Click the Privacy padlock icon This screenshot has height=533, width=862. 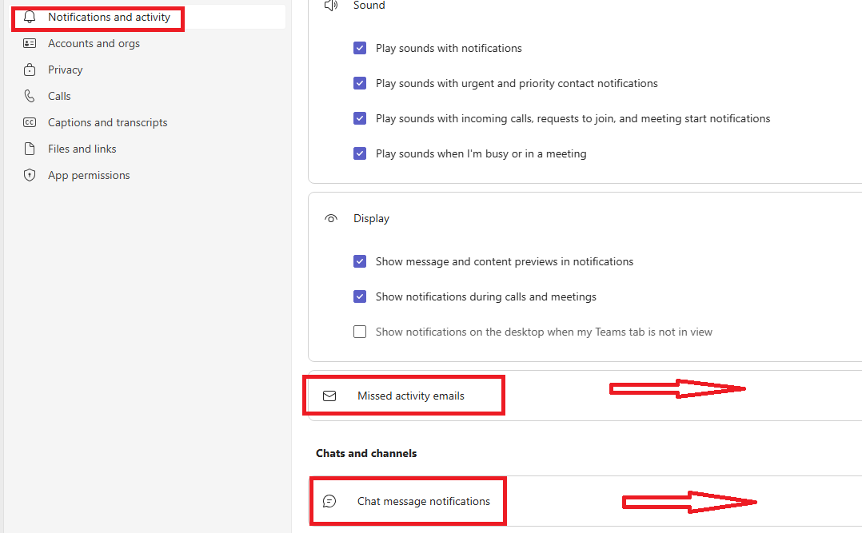30,70
